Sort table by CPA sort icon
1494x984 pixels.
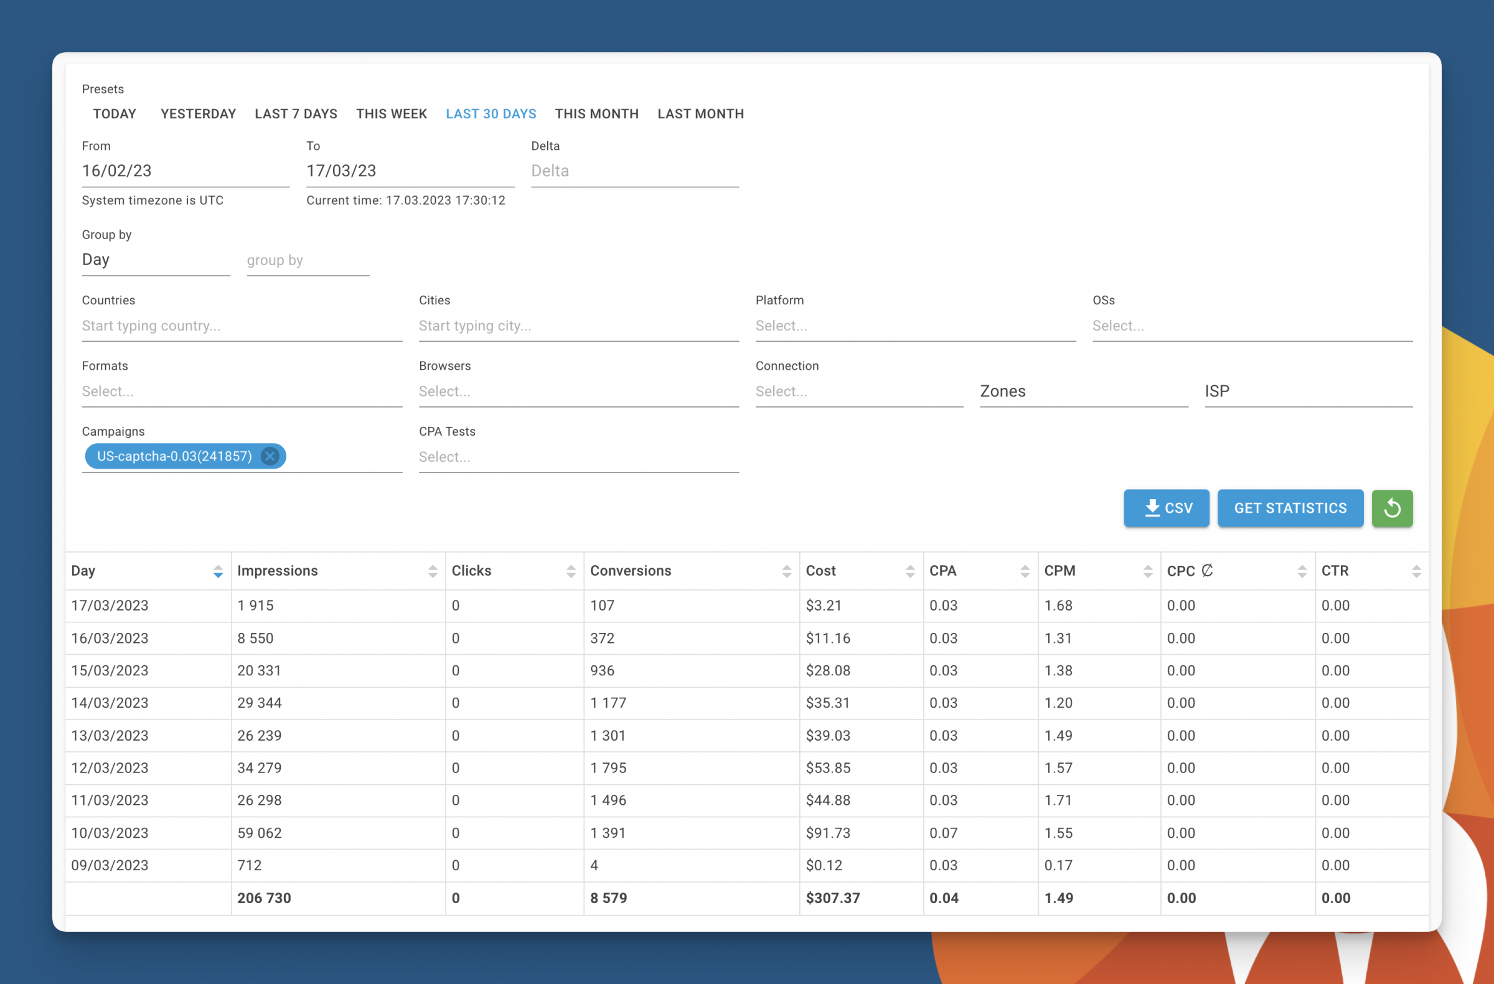(x=1025, y=571)
